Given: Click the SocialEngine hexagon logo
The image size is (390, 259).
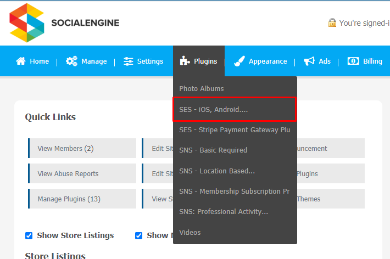Looking at the screenshot, I should [27, 22].
